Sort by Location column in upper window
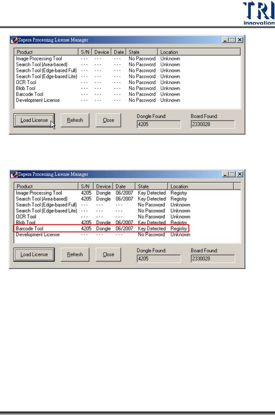This screenshot has width=275, height=415. pos(199,52)
